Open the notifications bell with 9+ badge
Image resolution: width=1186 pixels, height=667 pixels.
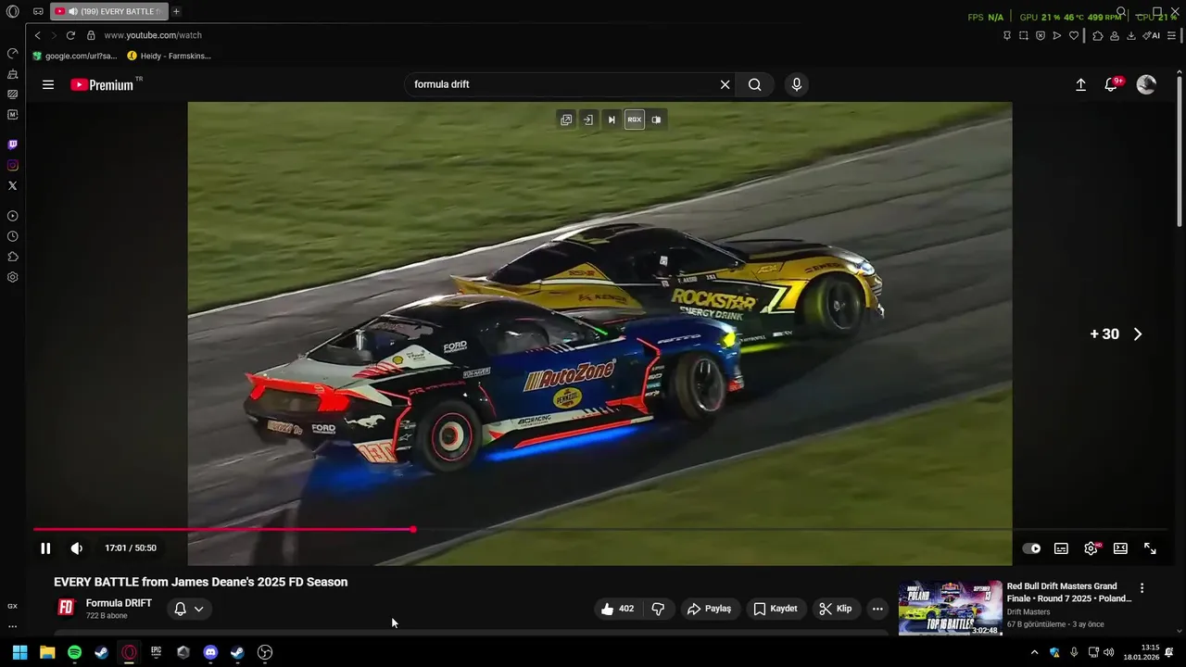point(1112,84)
